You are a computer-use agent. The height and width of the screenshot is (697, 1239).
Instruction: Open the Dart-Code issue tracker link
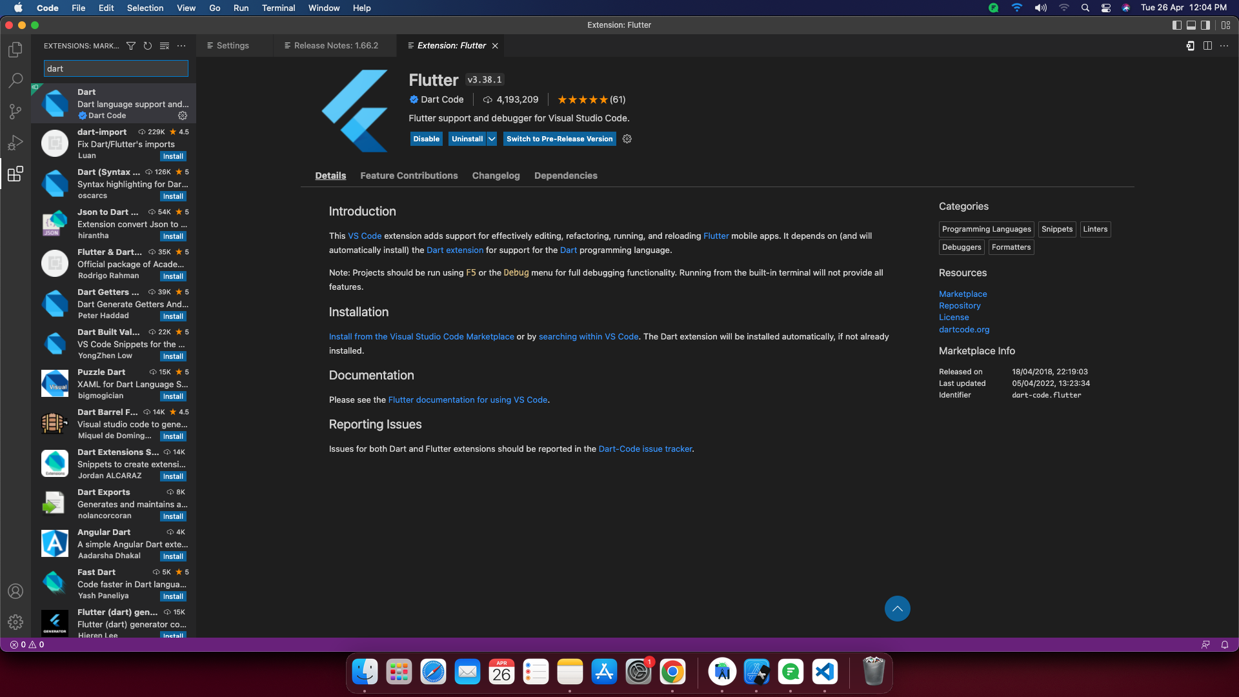click(x=645, y=449)
